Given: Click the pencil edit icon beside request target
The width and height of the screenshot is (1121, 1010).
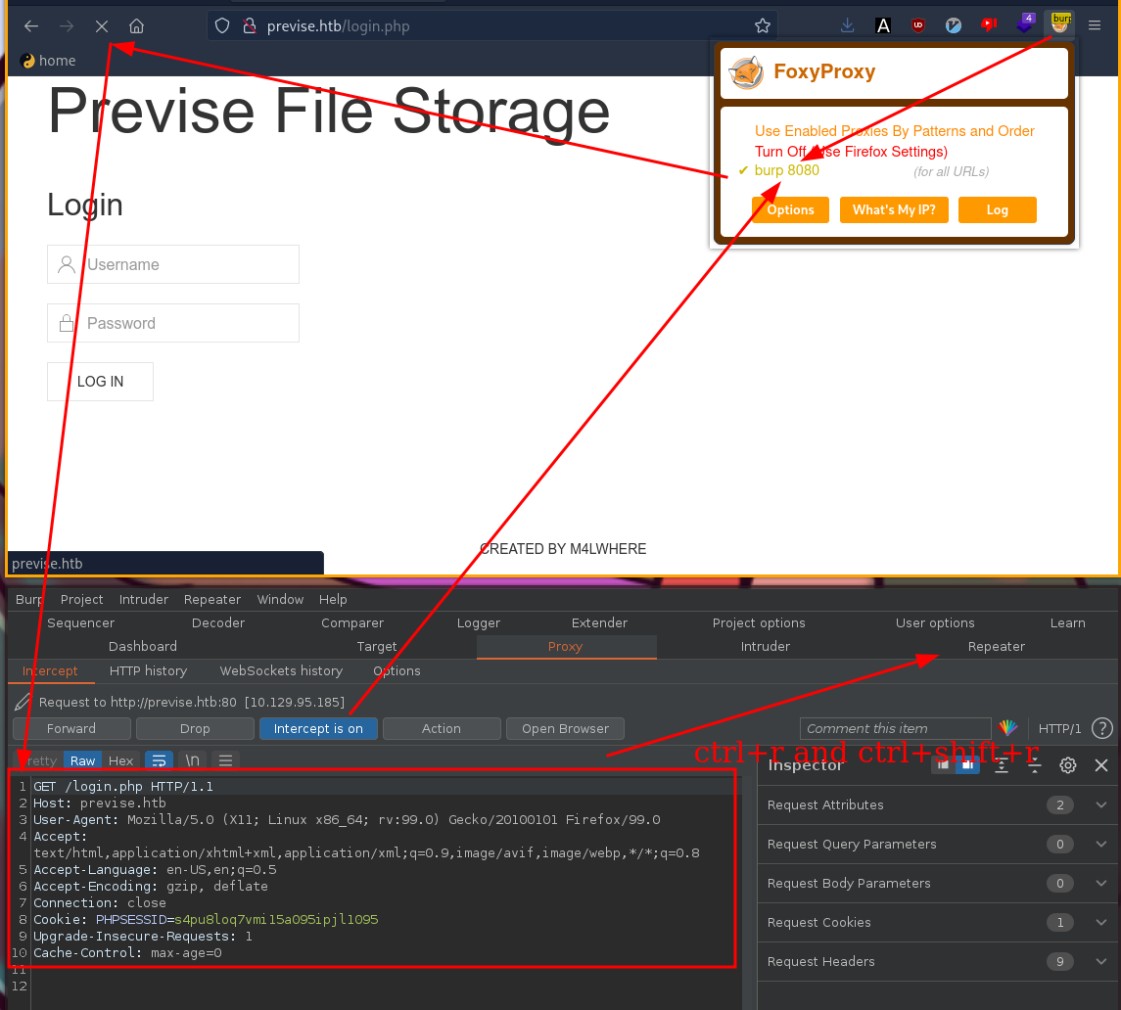Looking at the screenshot, I should 23,702.
